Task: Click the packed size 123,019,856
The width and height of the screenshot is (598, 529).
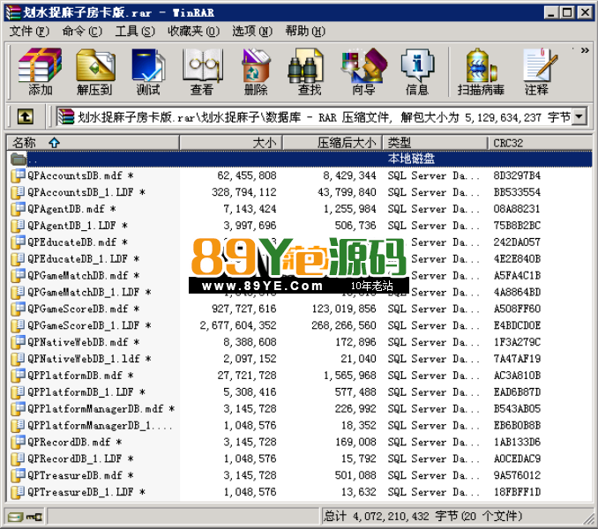Action: (x=344, y=309)
